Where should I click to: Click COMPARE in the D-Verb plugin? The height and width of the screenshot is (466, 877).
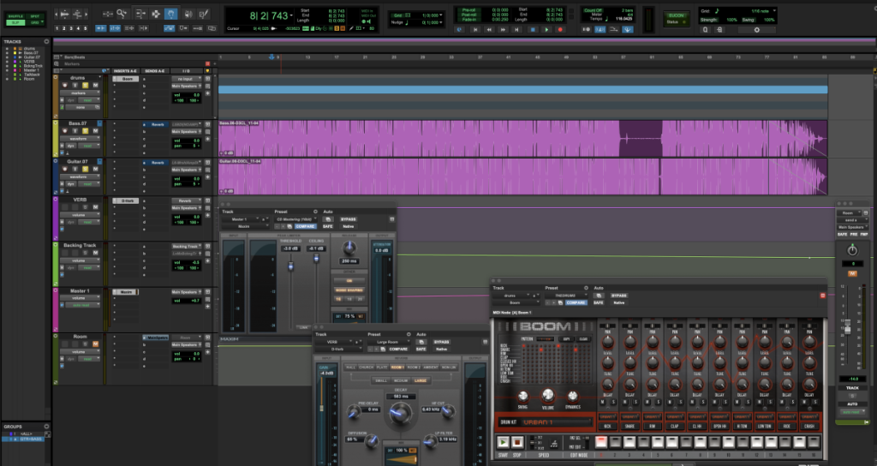coord(398,349)
